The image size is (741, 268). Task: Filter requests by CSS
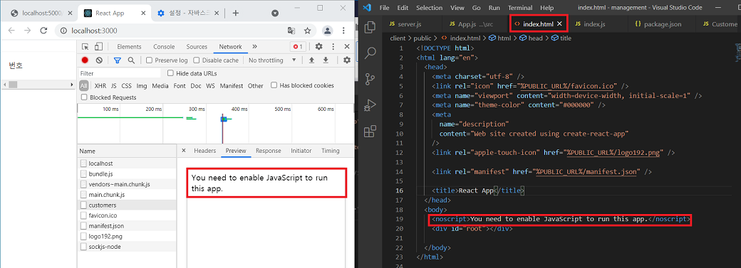(127, 86)
